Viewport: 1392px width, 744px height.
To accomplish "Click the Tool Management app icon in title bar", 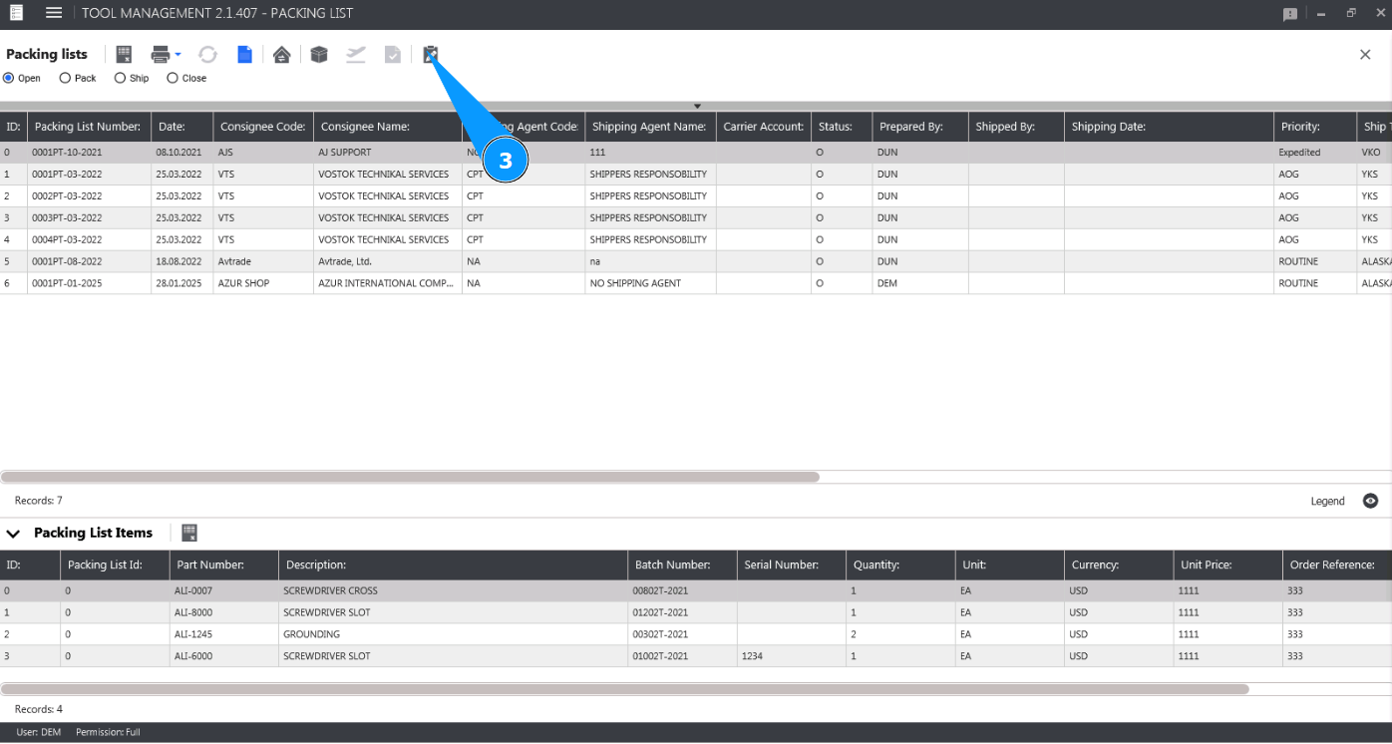I will coord(17,14).
